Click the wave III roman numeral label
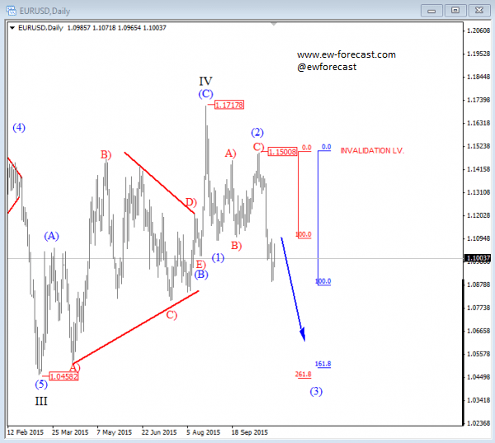 point(41,401)
